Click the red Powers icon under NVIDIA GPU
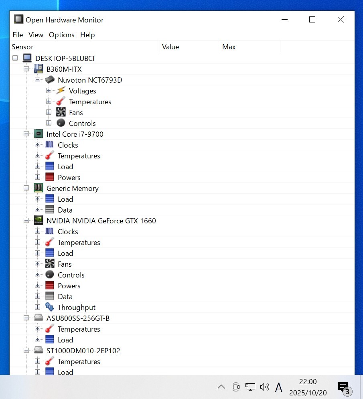 (x=49, y=285)
